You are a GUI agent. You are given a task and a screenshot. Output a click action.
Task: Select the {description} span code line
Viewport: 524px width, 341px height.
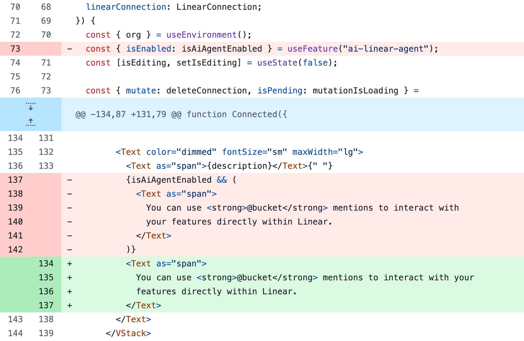[x=229, y=166]
